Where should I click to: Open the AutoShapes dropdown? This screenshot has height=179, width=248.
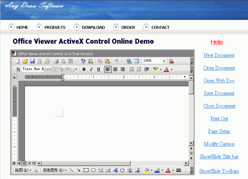(55, 170)
